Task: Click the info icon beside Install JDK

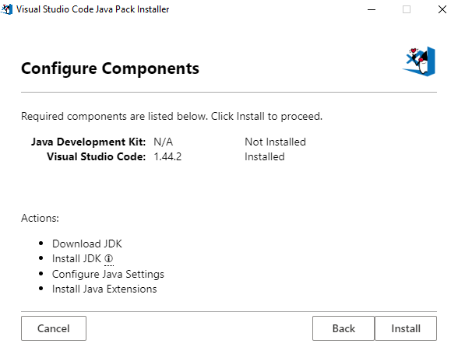Action: pos(109,258)
